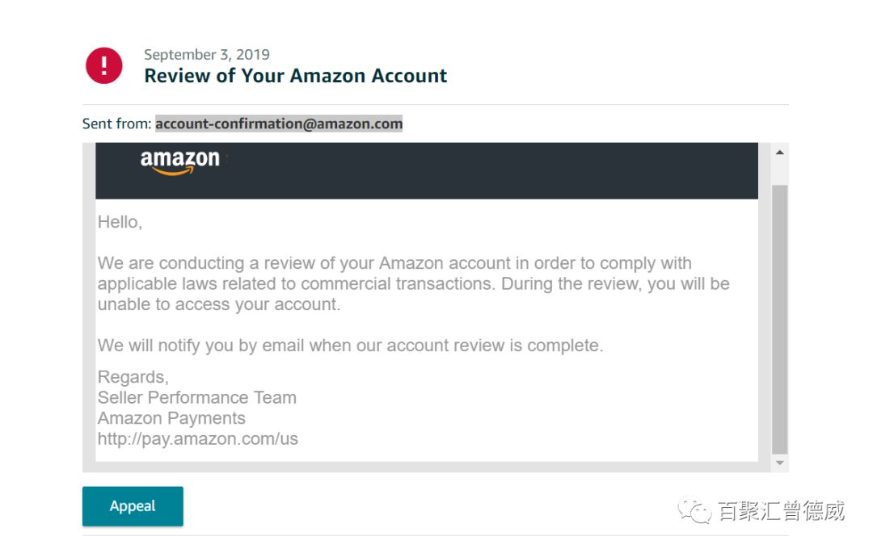Click the Appeal button

[x=133, y=506]
